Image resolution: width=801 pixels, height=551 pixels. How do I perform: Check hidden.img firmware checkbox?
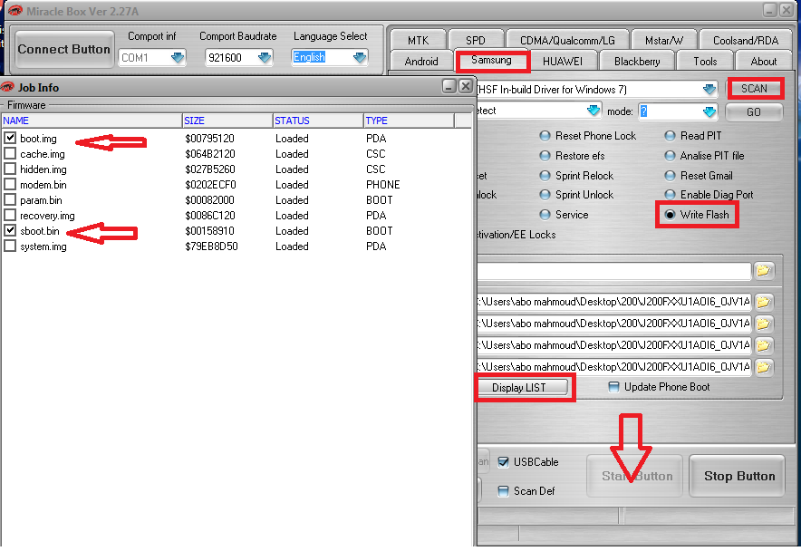click(x=10, y=169)
